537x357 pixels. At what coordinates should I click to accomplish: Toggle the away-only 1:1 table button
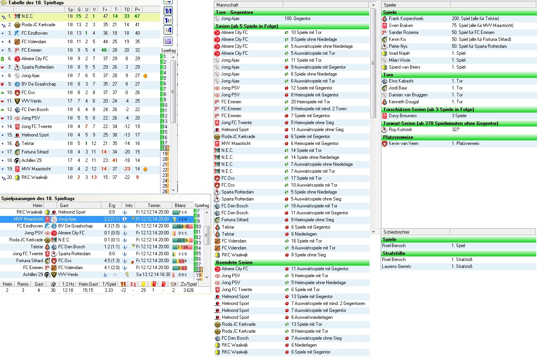pyautogui.click(x=168, y=30)
